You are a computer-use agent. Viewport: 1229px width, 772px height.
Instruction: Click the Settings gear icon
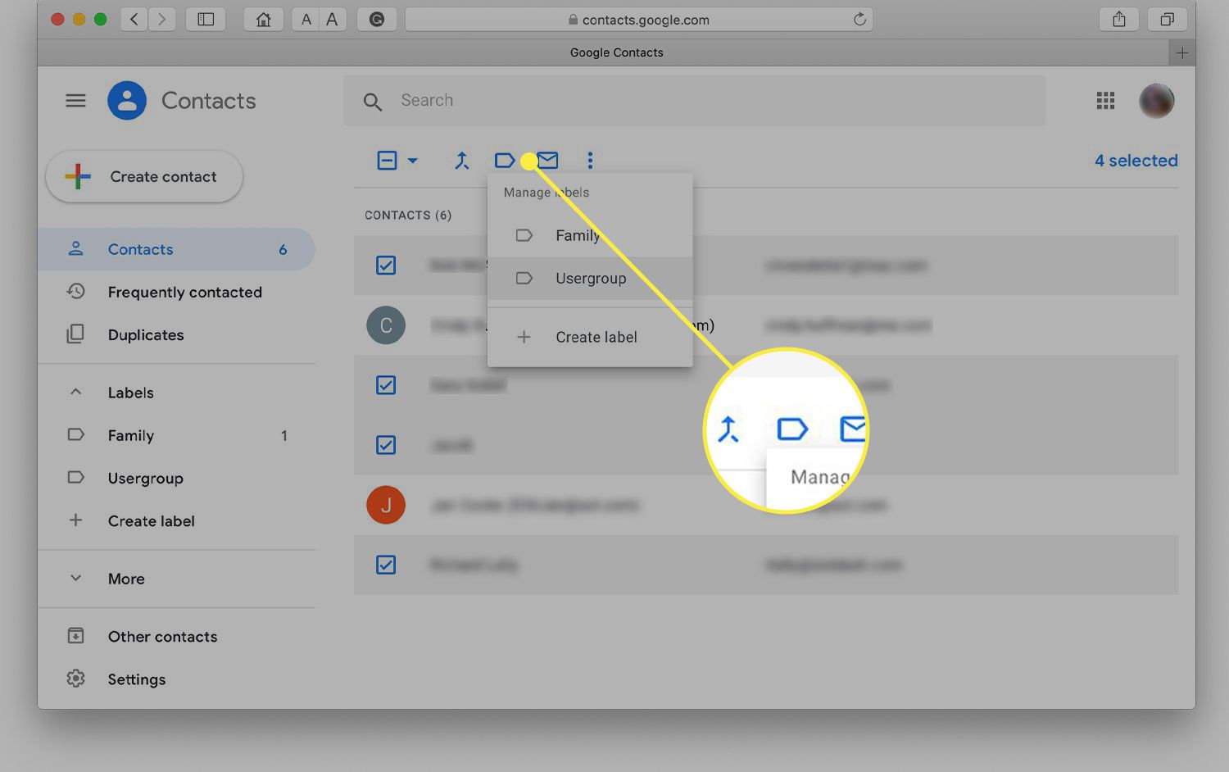(x=75, y=679)
